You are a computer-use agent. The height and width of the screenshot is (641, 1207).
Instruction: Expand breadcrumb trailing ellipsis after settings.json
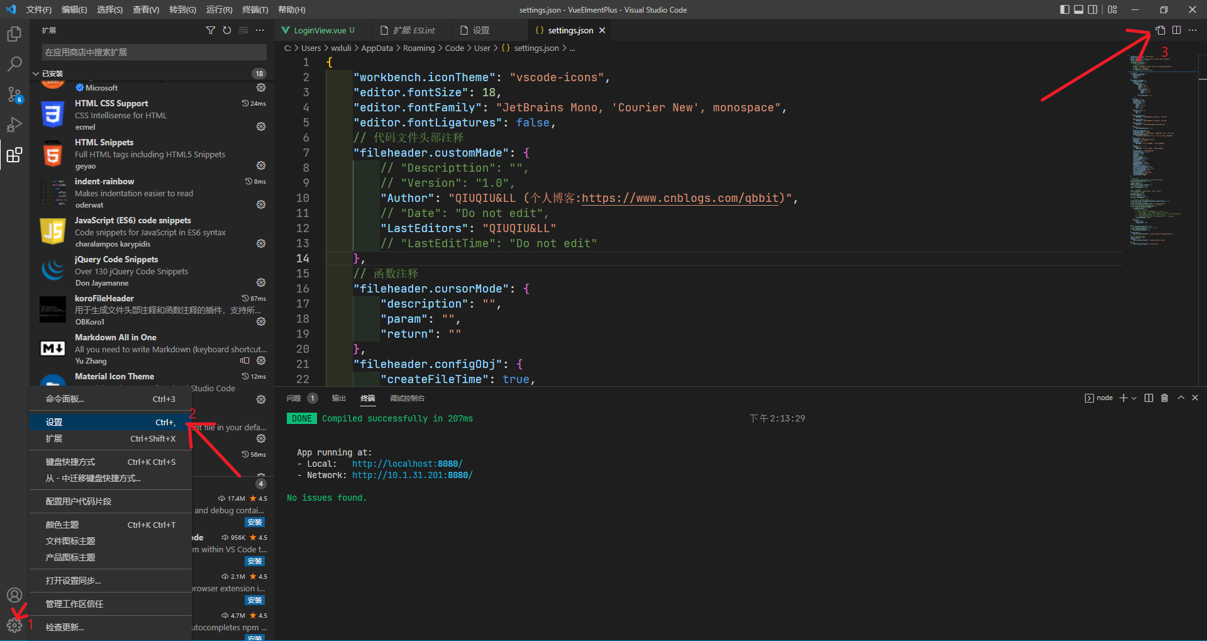[572, 48]
